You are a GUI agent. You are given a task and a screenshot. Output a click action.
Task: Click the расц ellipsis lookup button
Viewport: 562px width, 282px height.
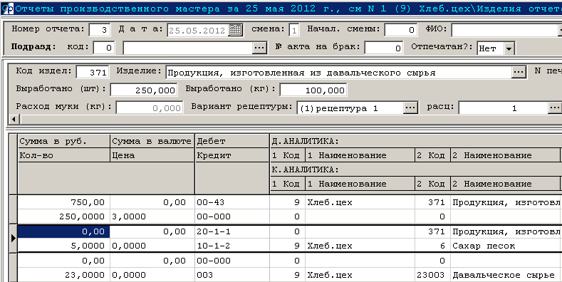pyautogui.click(x=555, y=108)
